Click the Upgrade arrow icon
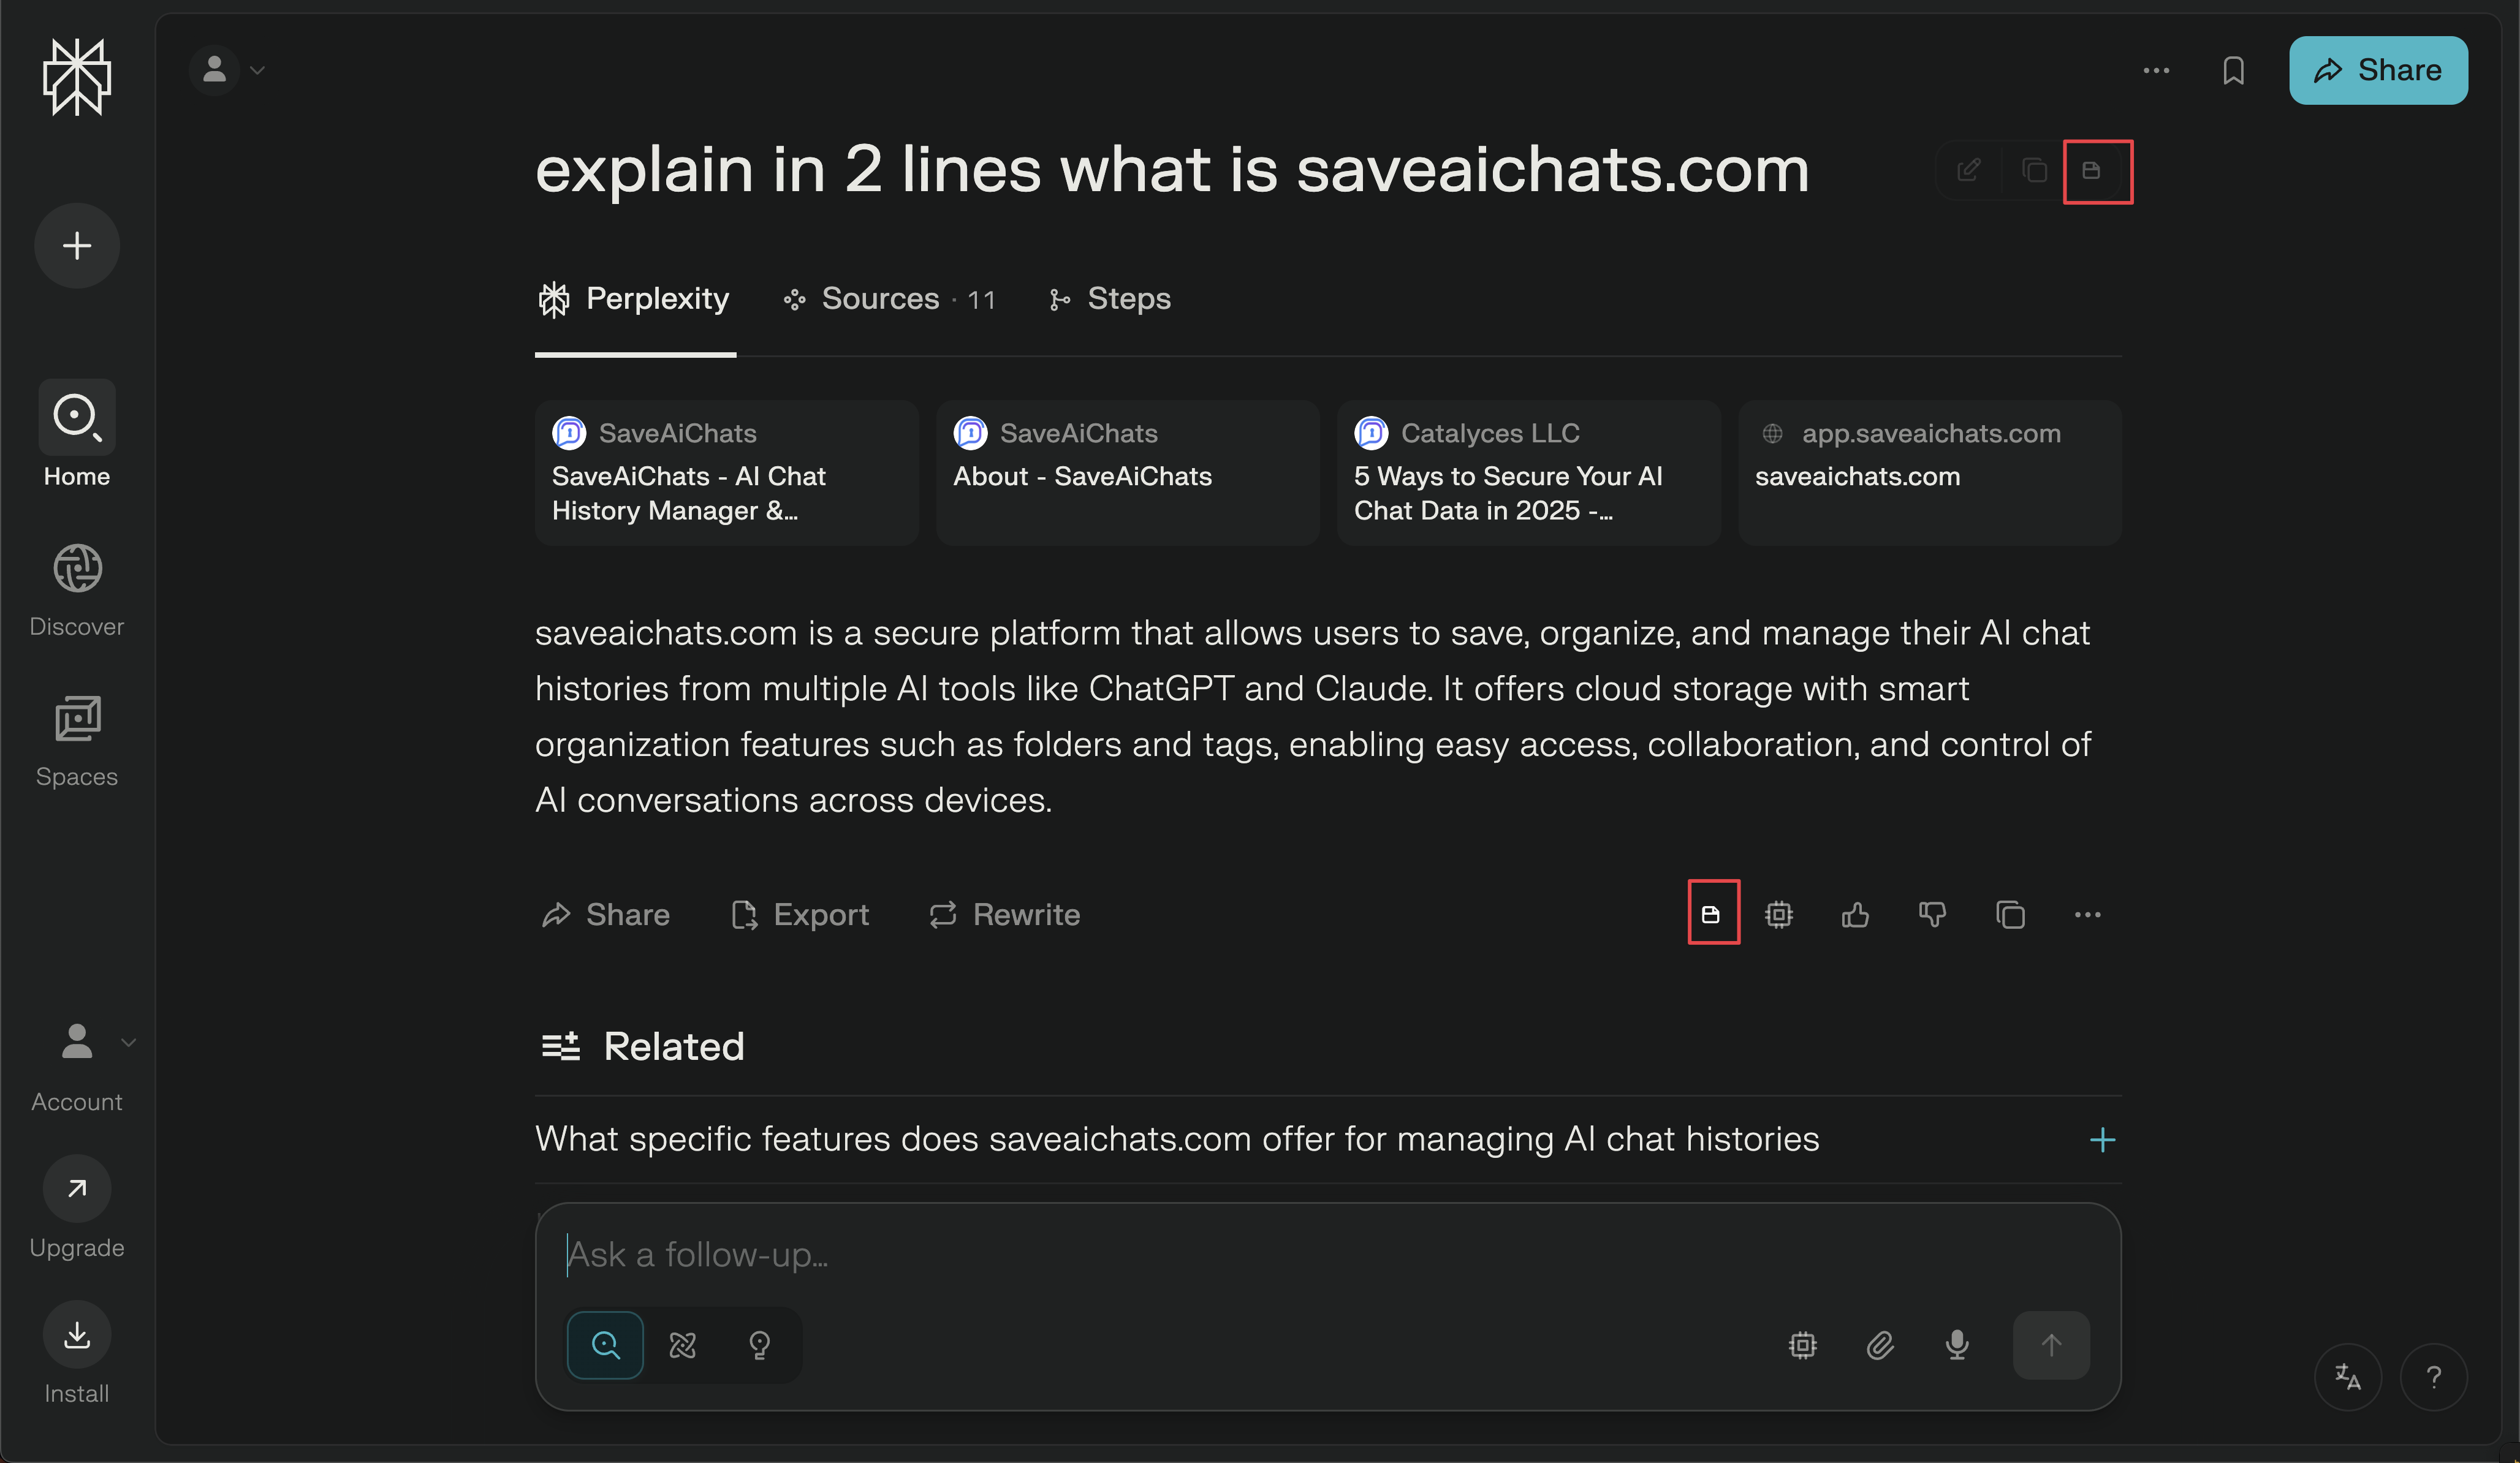Screen dimensions: 2520x1463 pyautogui.click(x=77, y=1189)
